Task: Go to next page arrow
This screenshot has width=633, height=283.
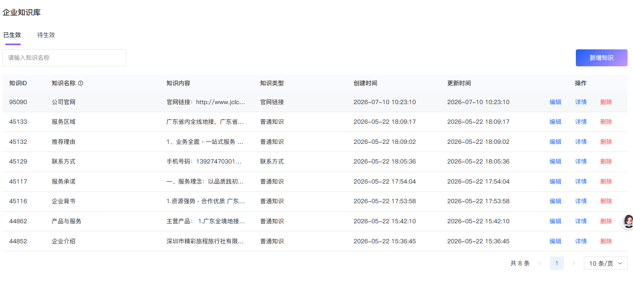Action: [574, 263]
